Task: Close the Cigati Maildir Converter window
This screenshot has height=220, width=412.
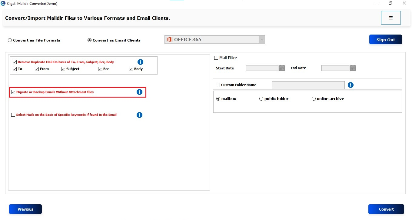Action: (x=404, y=3)
